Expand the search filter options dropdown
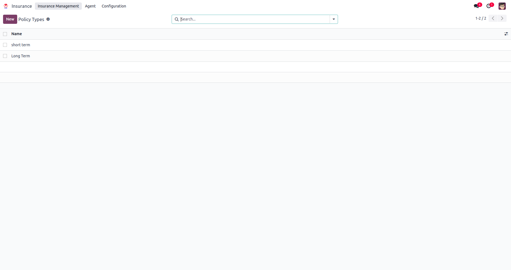The width and height of the screenshot is (511, 270). click(x=334, y=19)
